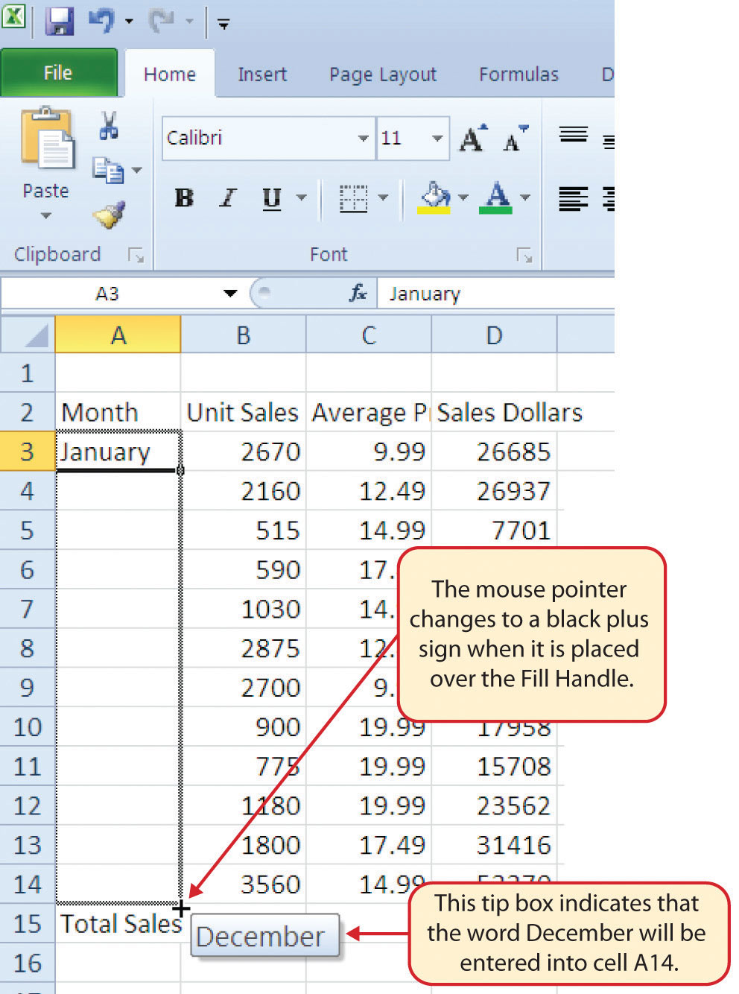The image size is (739, 994).
Task: Click the Sales Dollars header cell
Action: 510,412
